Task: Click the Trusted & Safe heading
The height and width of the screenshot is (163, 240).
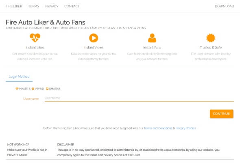Action: pos(211,47)
